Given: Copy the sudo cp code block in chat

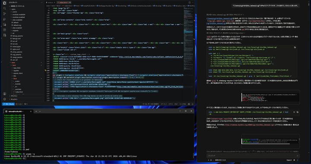Looking at the screenshot, I should point(295,47).
